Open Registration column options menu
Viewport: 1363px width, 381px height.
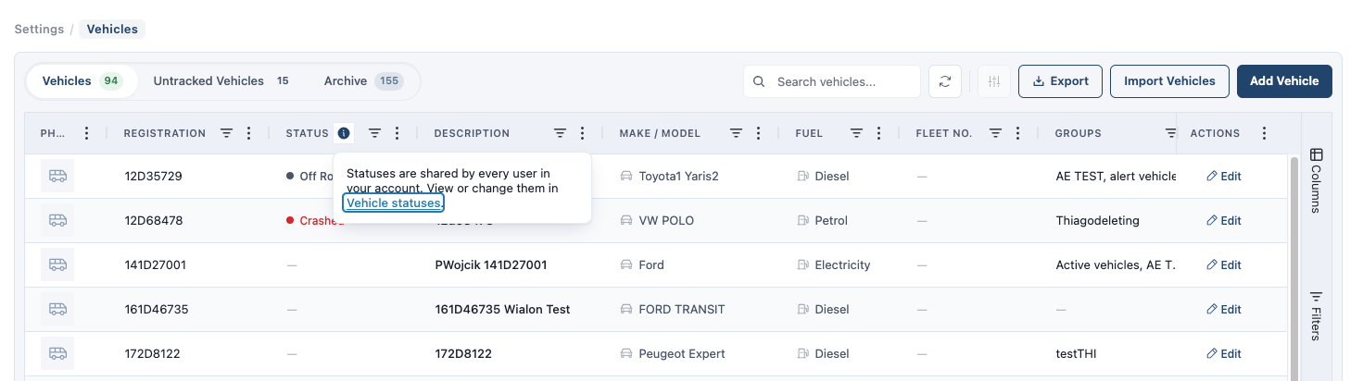[248, 133]
